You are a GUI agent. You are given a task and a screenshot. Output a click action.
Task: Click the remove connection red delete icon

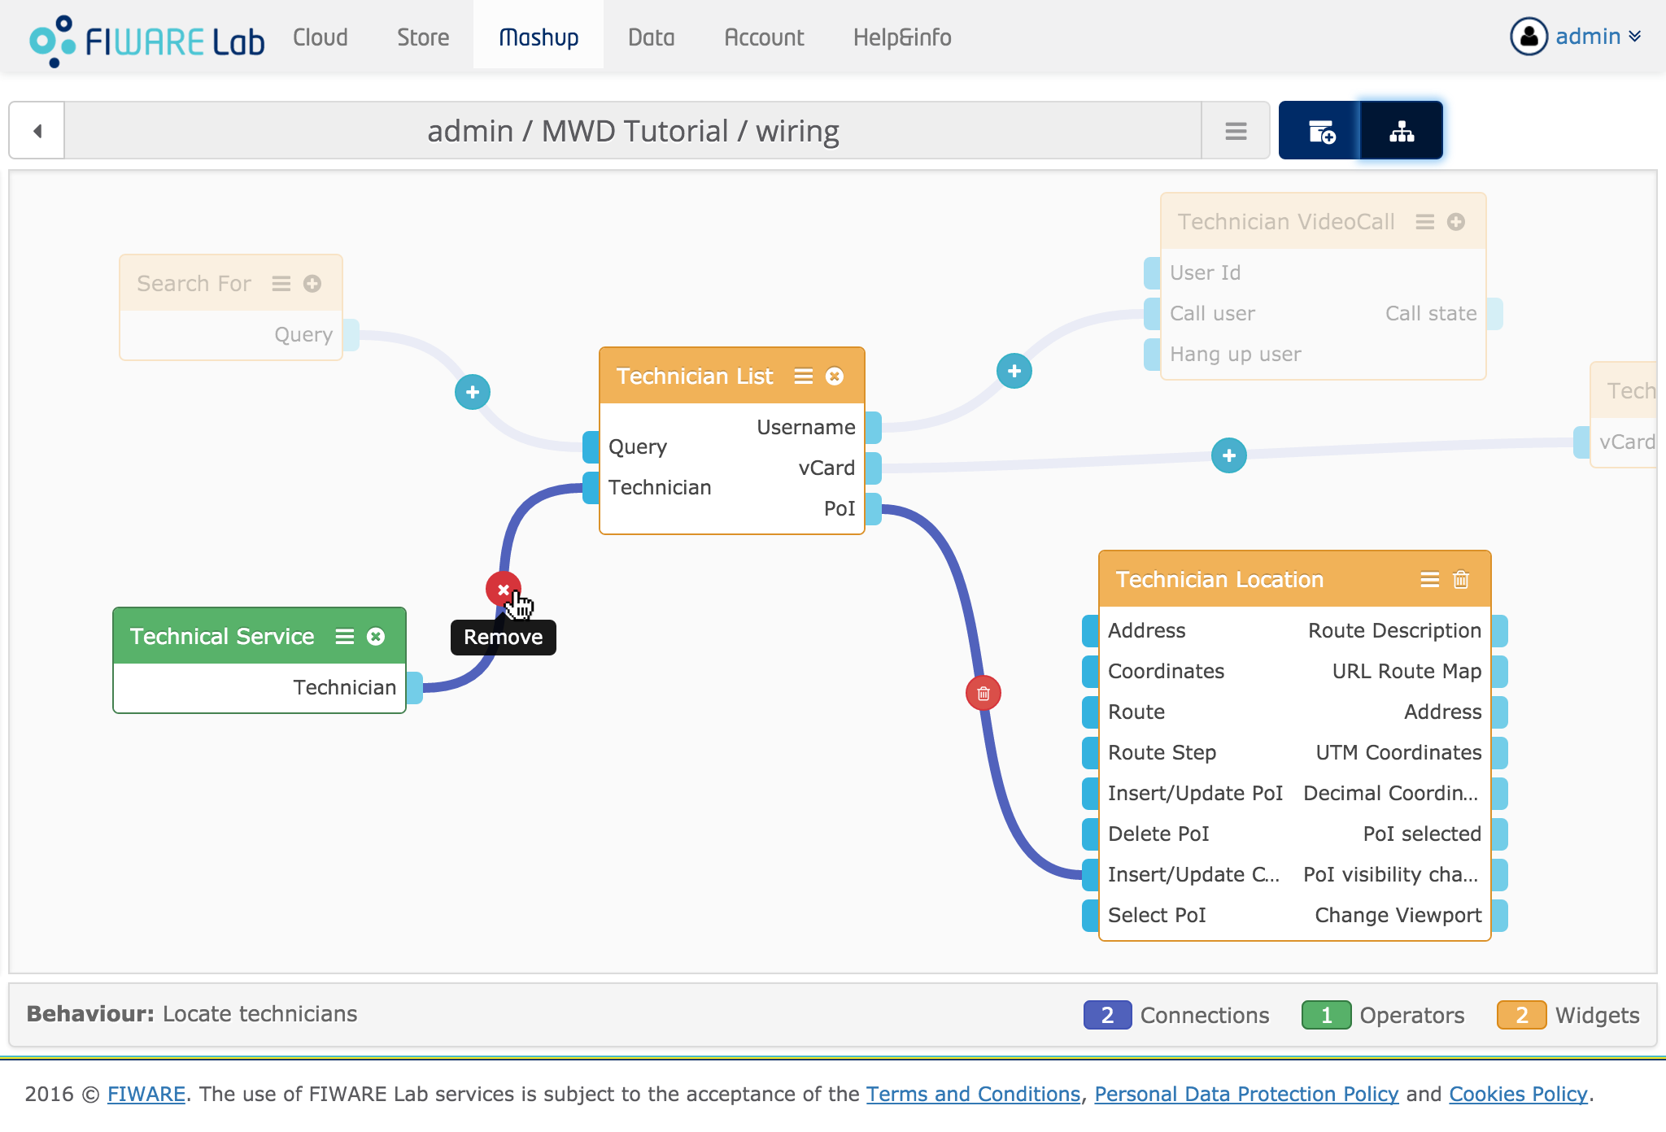502,590
